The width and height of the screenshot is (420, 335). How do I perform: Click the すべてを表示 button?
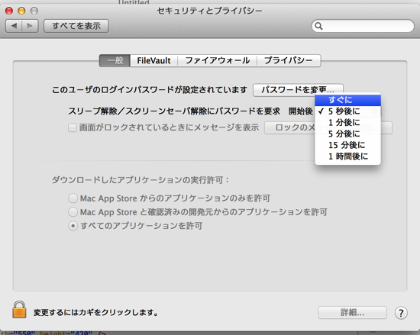click(76, 26)
